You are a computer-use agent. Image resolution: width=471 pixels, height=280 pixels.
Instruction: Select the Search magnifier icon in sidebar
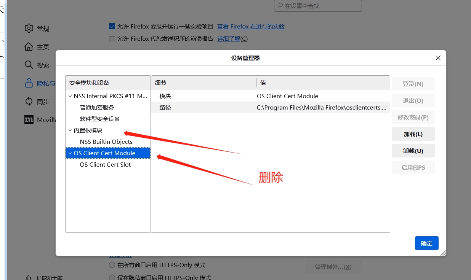29,65
